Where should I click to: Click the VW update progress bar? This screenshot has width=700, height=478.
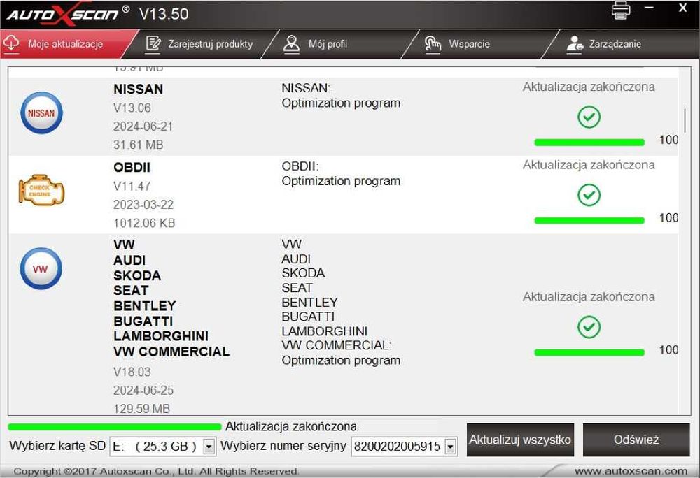(x=589, y=353)
